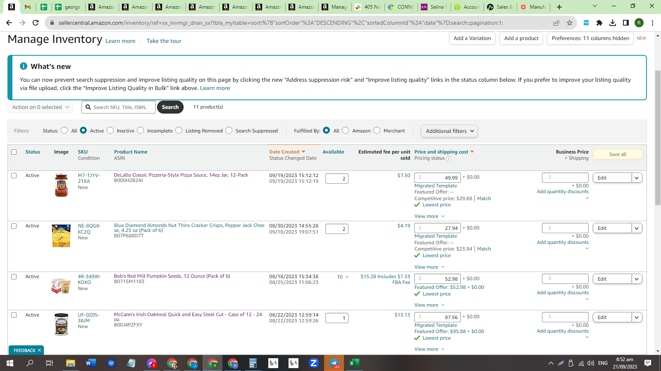Open File Explorer from the taskbar
Viewport: 661px width, 371px height.
(x=71, y=363)
